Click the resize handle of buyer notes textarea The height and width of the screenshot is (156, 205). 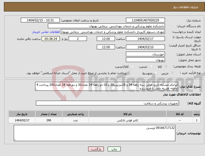click(x=15, y=140)
